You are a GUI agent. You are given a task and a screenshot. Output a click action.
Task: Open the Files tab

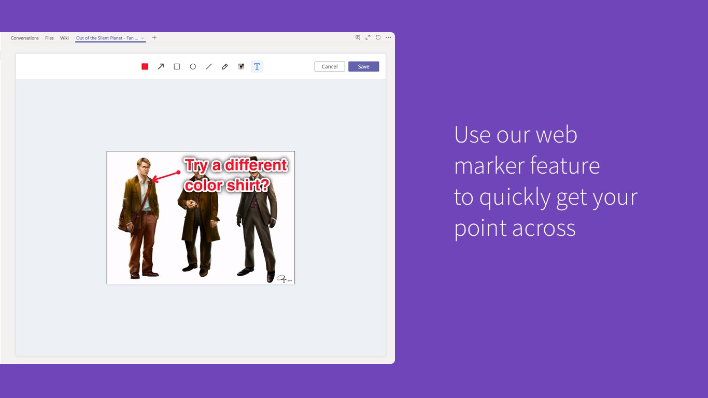pyautogui.click(x=49, y=38)
